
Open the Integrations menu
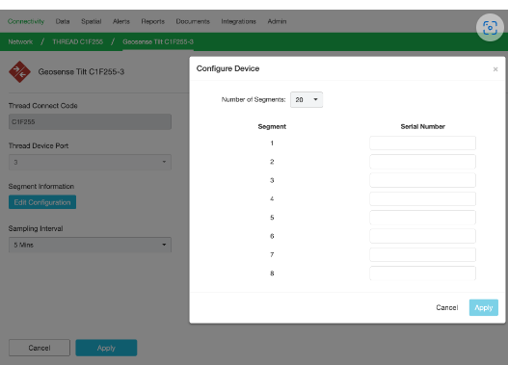pos(238,21)
